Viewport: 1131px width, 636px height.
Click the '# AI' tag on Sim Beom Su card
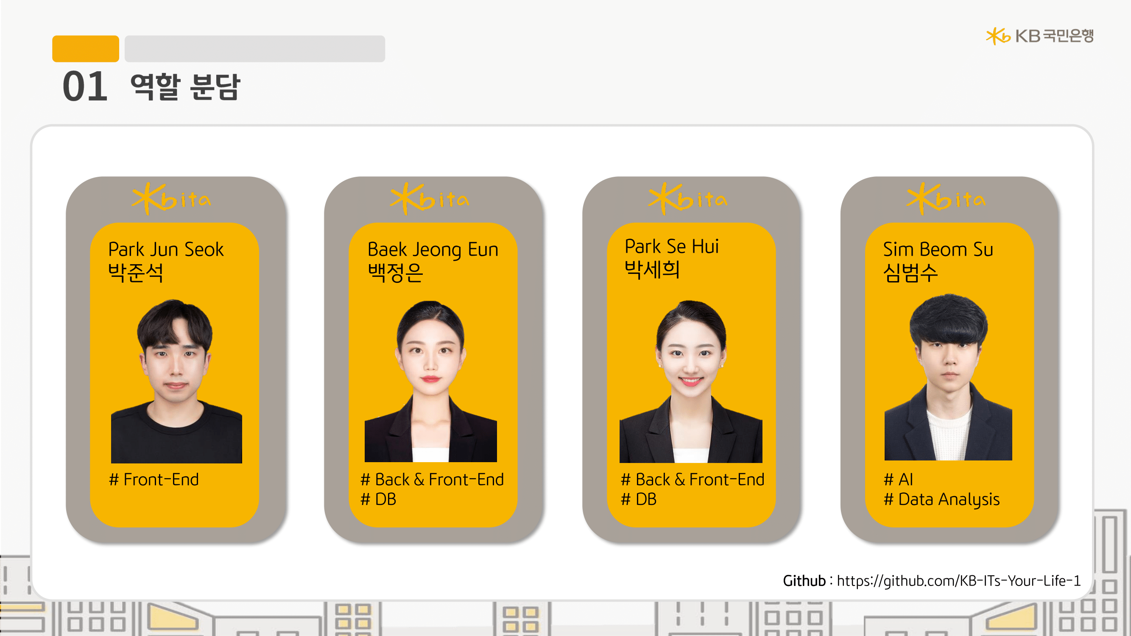click(x=898, y=479)
